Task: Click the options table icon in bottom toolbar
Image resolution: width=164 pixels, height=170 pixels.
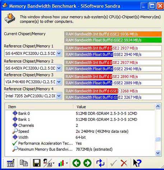Action: click(11, 163)
